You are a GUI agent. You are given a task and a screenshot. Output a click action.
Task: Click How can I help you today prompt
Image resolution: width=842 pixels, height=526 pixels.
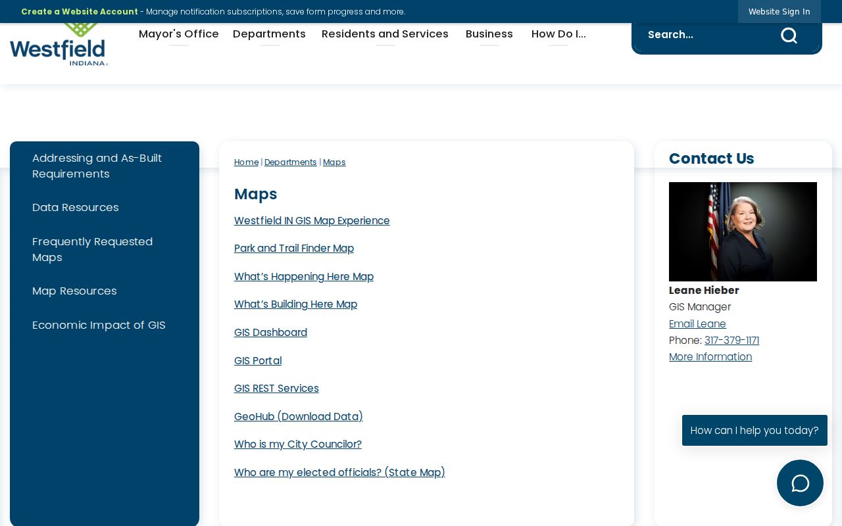[x=755, y=431]
